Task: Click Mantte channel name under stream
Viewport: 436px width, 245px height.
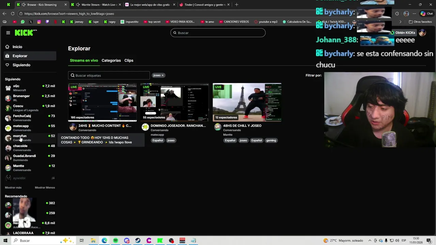Action: click(228, 135)
